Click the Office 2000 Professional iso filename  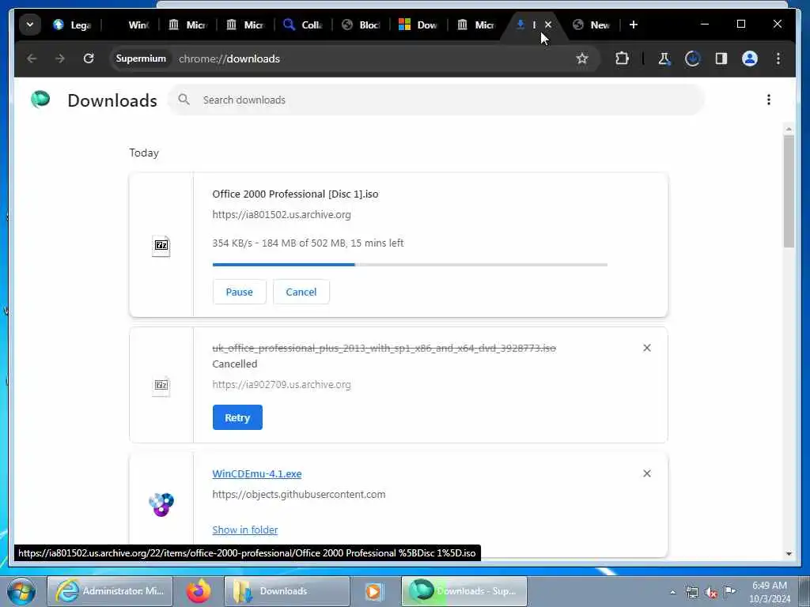pos(296,194)
